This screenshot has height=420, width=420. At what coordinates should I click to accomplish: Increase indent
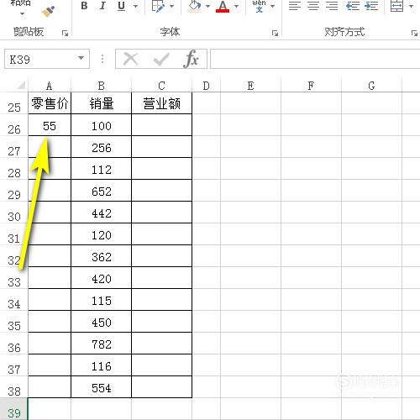click(x=371, y=6)
